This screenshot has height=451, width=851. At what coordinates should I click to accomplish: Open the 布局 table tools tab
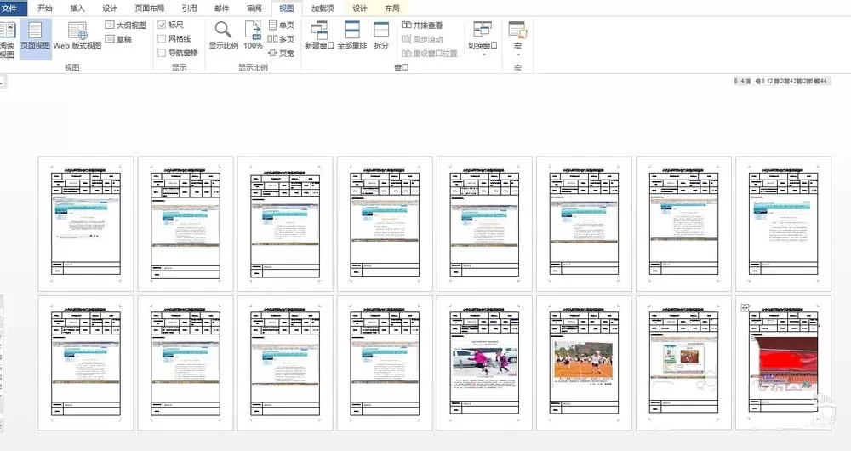pyautogui.click(x=391, y=9)
